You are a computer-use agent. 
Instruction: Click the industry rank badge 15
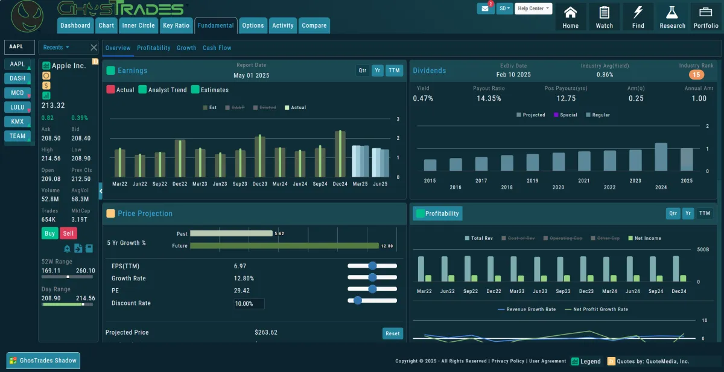696,75
